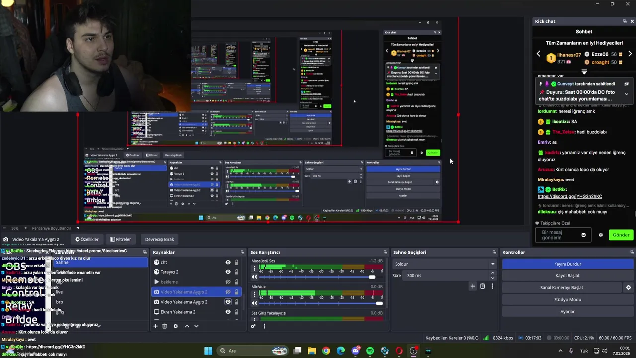Image resolution: width=636 pixels, height=358 pixels.
Task: Decrease Süre transition duration
Action: click(492, 278)
